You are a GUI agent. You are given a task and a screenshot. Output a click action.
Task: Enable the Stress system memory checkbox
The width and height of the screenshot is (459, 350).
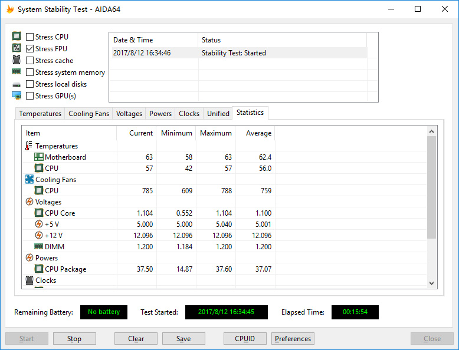(x=29, y=72)
